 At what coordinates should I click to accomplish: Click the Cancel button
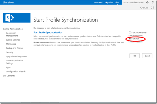(147, 56)
